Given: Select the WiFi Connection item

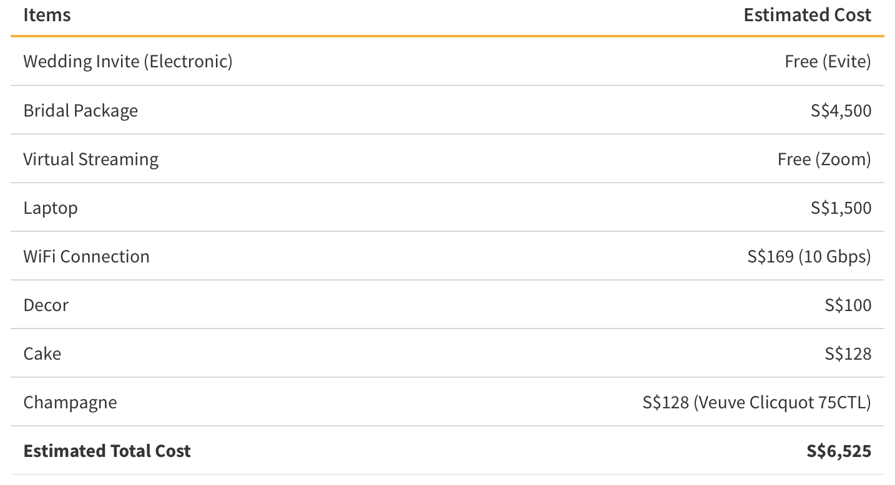Looking at the screenshot, I should [x=87, y=256].
